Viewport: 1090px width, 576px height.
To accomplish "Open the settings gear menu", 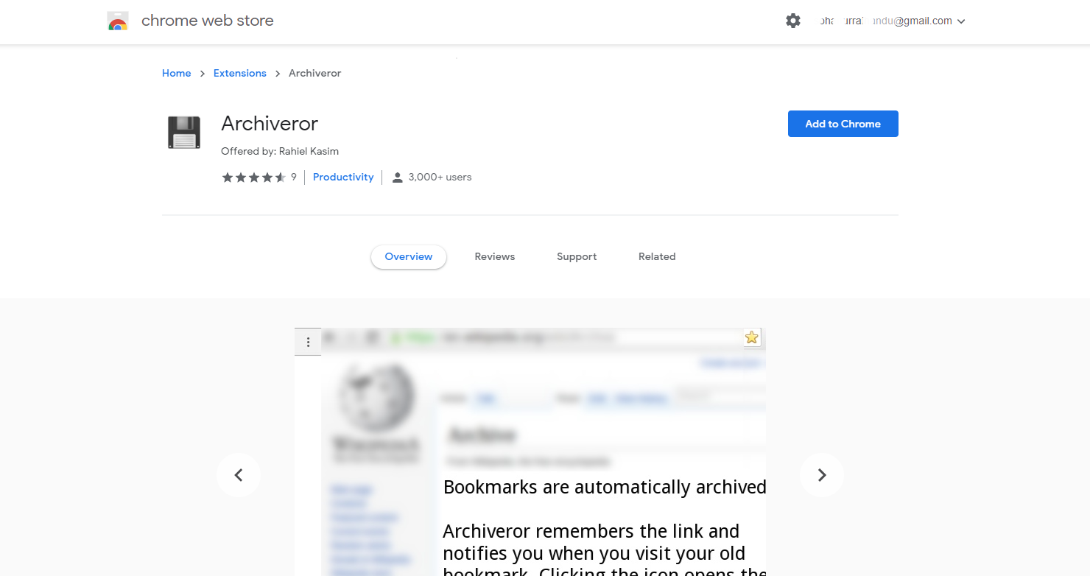I will 793,21.
